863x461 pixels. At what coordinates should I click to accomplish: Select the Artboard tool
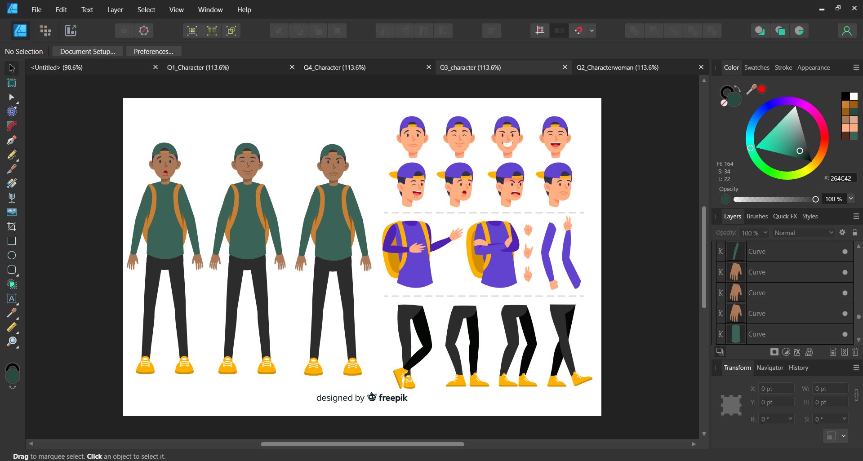[12, 83]
